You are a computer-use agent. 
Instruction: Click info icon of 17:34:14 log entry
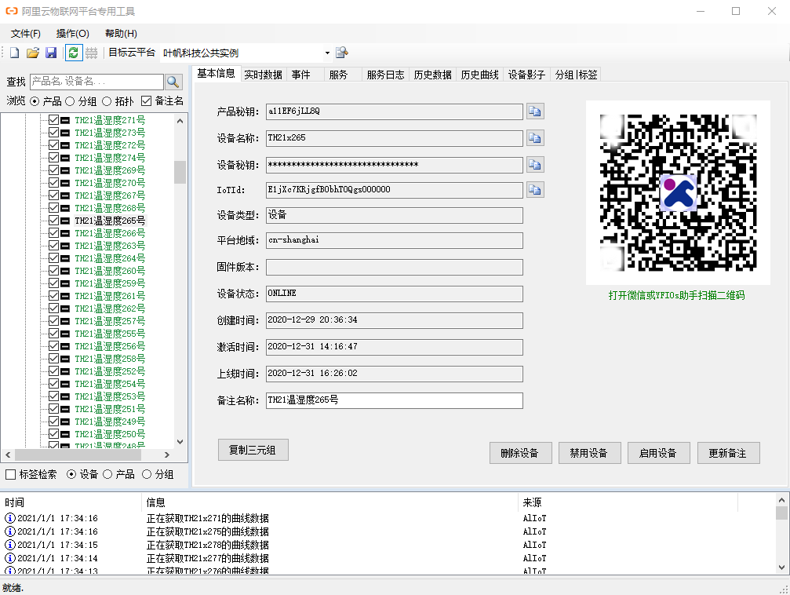(x=10, y=558)
